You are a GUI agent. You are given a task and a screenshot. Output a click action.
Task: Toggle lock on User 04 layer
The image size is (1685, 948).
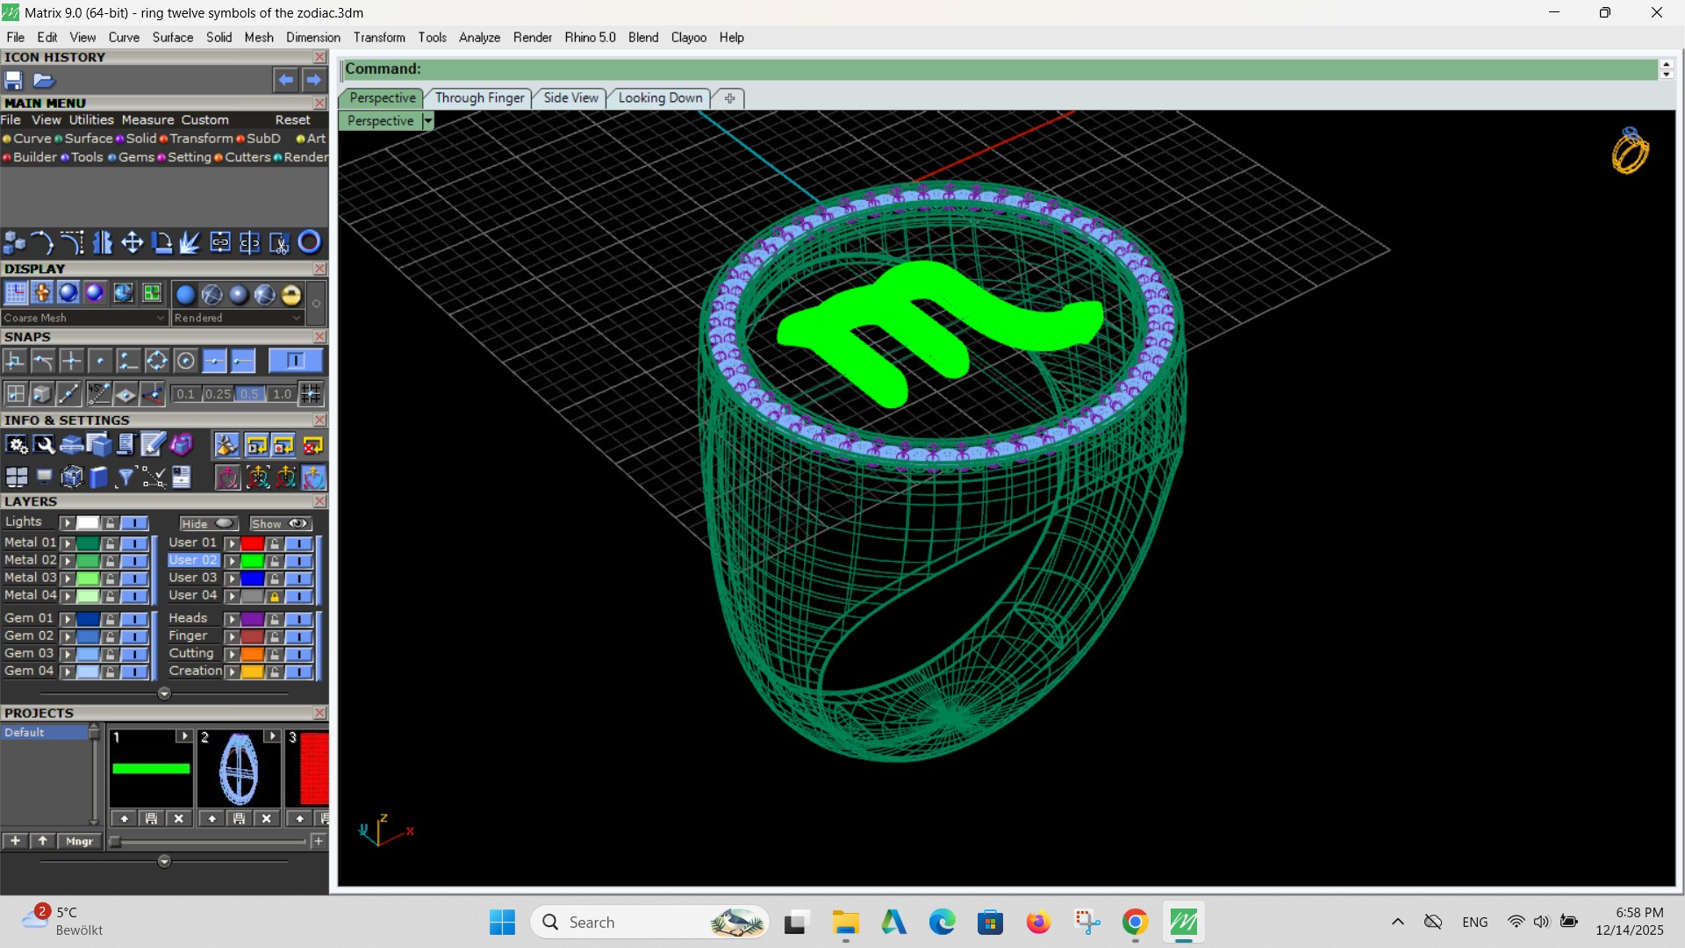[275, 597]
